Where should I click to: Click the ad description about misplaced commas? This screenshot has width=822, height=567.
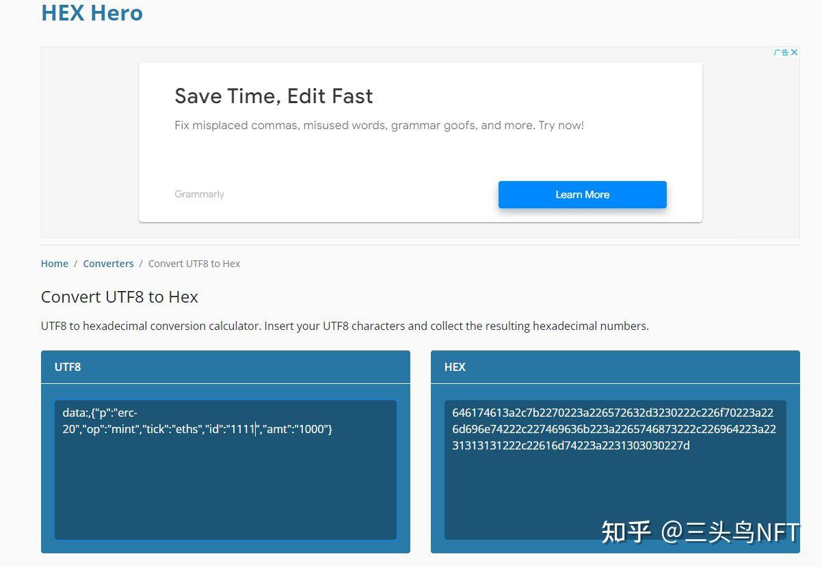(x=379, y=126)
